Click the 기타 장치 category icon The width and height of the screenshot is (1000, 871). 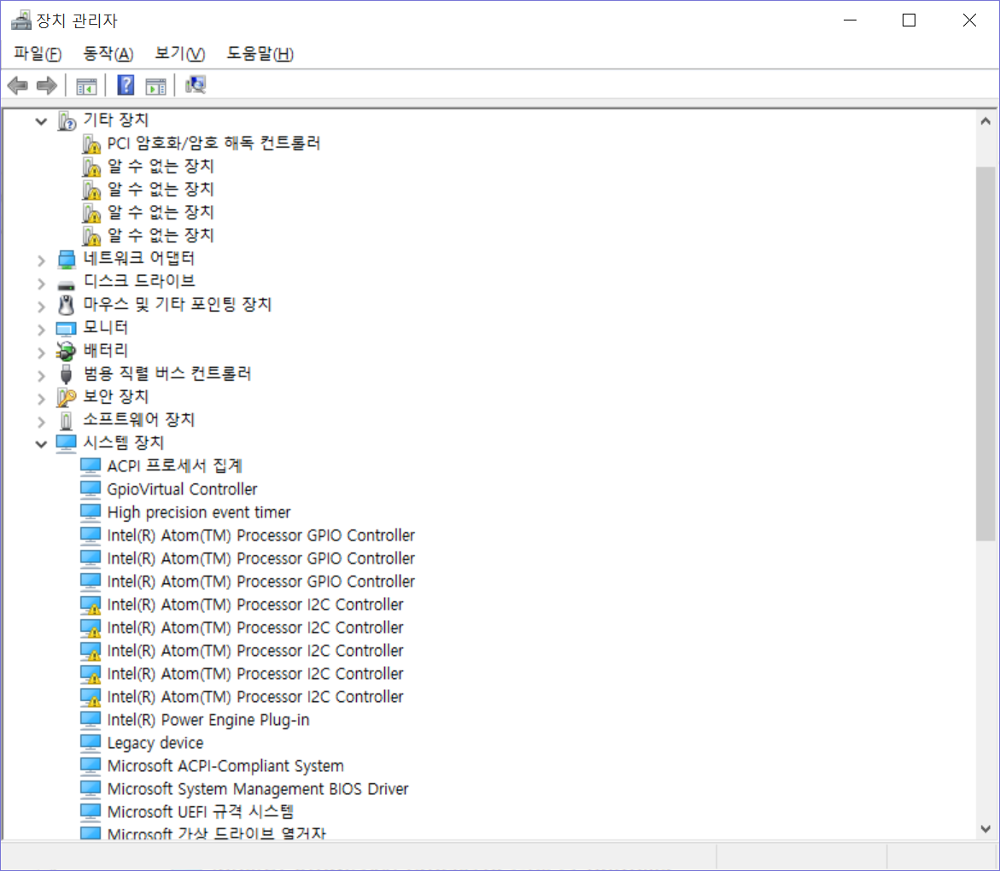(x=67, y=120)
